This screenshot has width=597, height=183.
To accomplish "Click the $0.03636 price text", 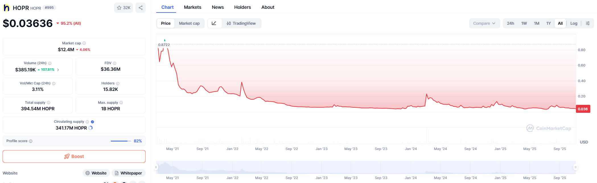I will coord(28,23).
